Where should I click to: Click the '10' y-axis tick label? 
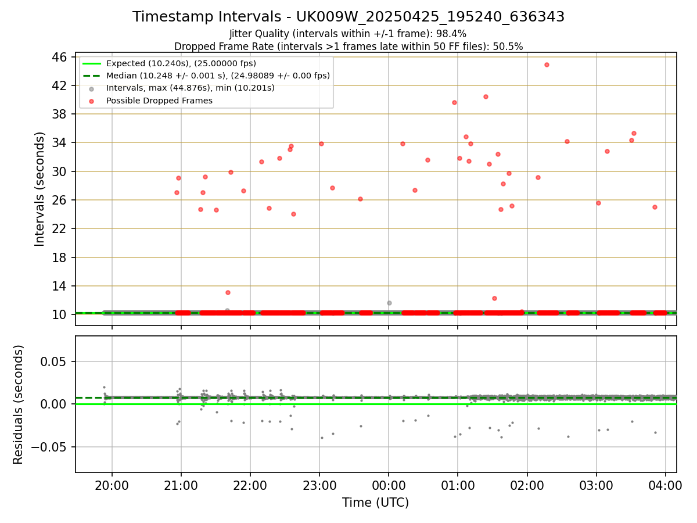(60, 314)
